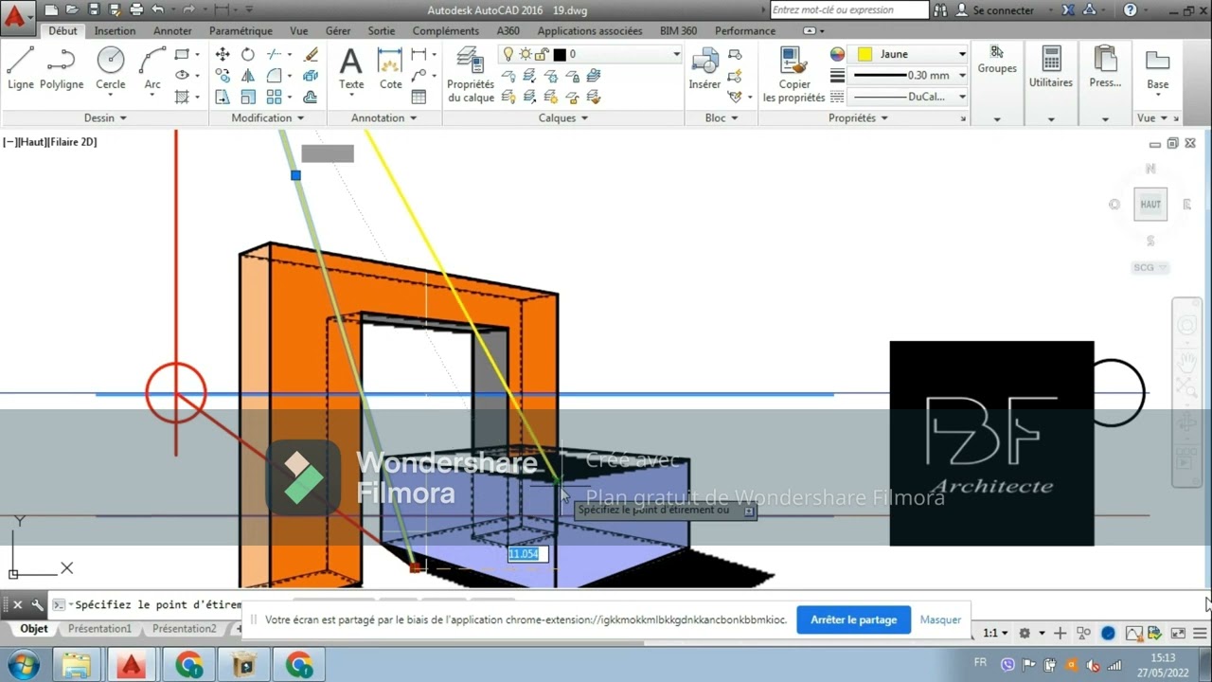The width and height of the screenshot is (1212, 682).
Task: Click the Masquer link
Action: 940,619
